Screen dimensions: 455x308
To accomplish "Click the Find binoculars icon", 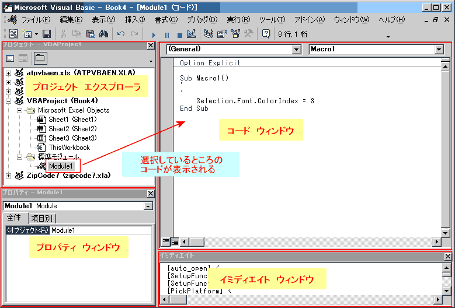I will point(103,34).
